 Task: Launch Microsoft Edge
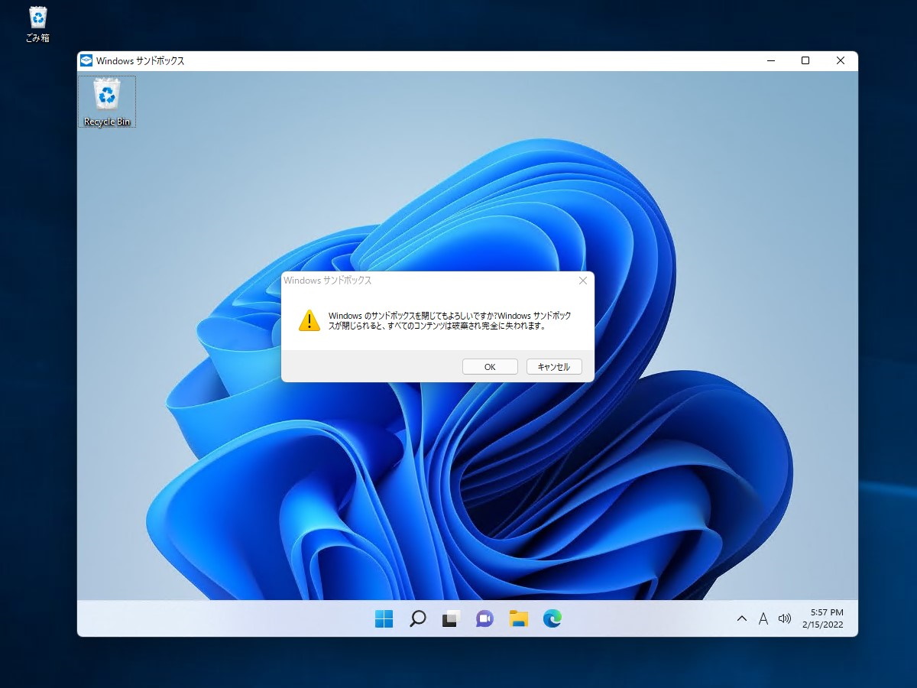[x=550, y=618]
